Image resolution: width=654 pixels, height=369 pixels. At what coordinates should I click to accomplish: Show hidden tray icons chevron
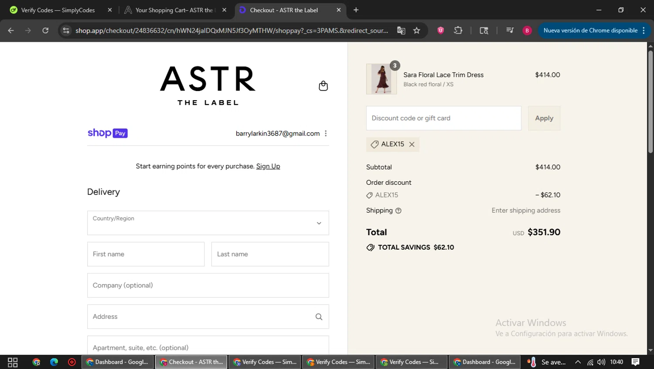578,362
